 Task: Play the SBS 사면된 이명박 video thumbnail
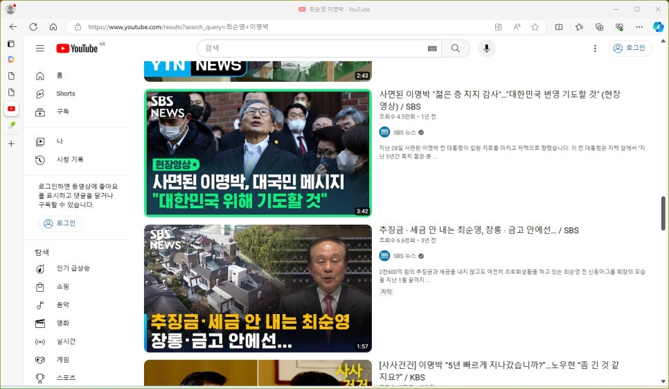[x=258, y=153]
